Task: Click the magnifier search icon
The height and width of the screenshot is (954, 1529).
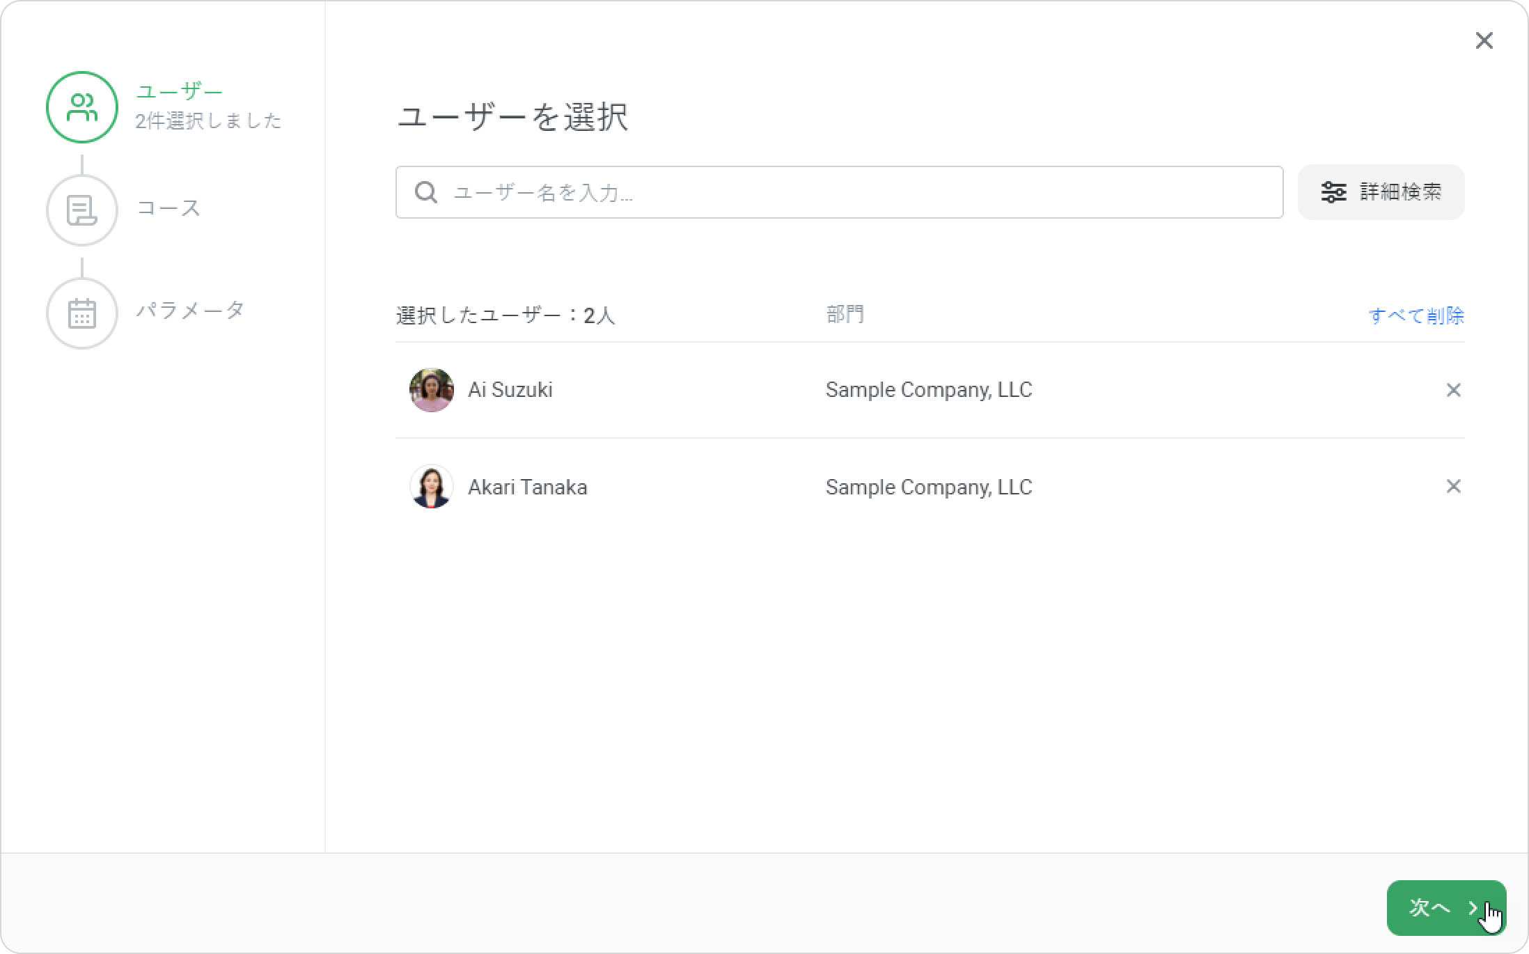Action: [x=425, y=192]
